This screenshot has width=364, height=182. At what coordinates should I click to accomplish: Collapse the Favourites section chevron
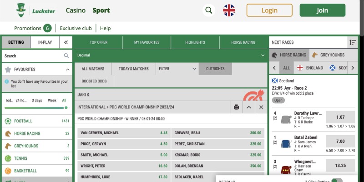coord(67,70)
